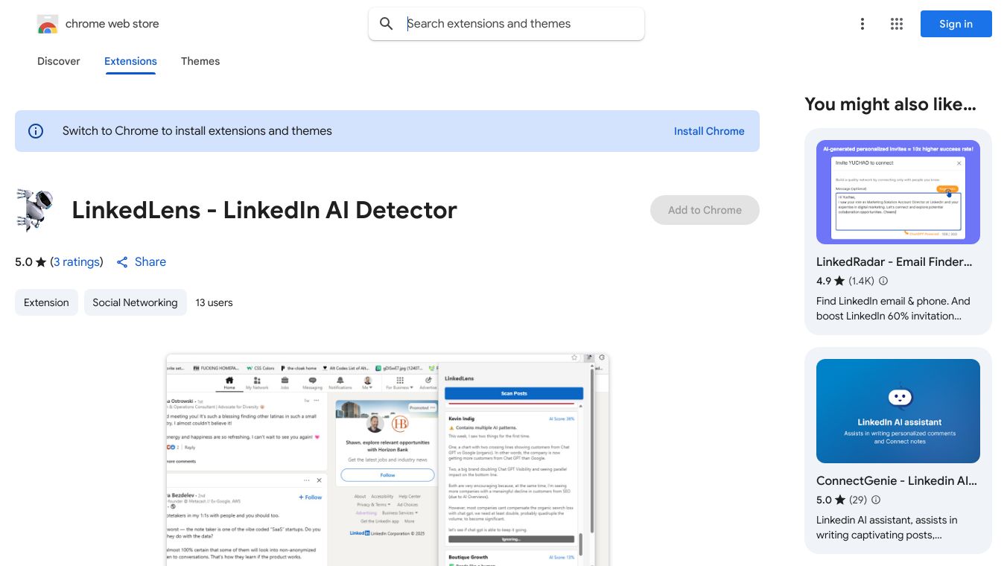Click the 'Switch to Chrome to install' banner text
The height and width of the screenshot is (566, 1007).
[197, 131]
